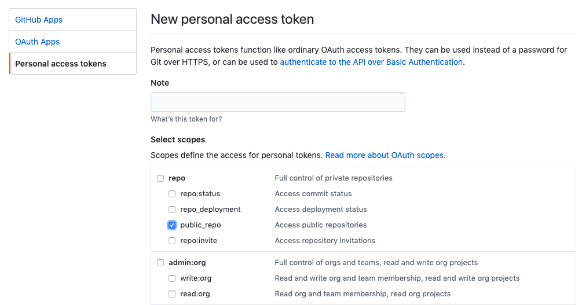Check the repo:status scope box
Viewport: 582px width, 305px height.
point(172,194)
